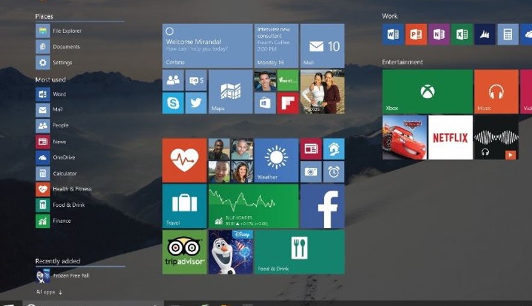The height and width of the screenshot is (306, 532).
Task: Open the Mint tile
Action: point(288,81)
